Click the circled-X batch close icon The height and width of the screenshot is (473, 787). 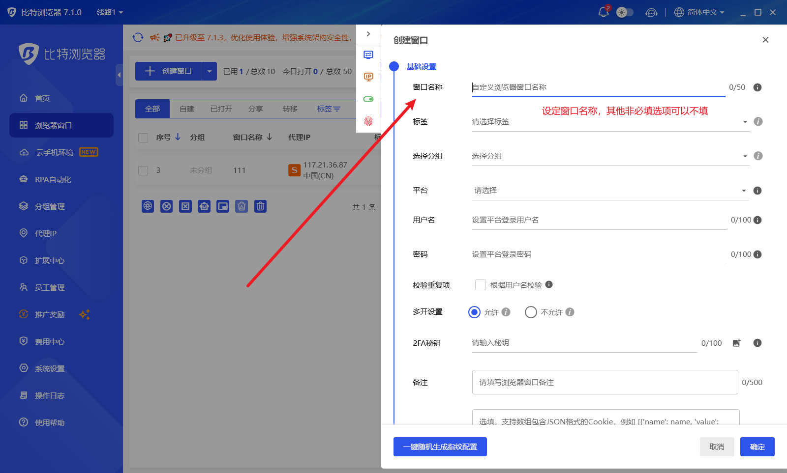167,206
